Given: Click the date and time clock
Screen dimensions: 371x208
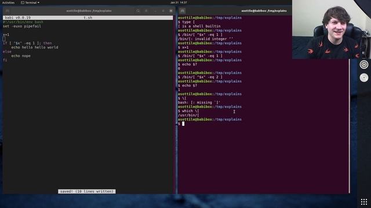Looking at the screenshot, I should click(179, 2).
